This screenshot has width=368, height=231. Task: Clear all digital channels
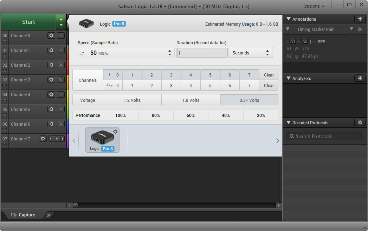[269, 75]
